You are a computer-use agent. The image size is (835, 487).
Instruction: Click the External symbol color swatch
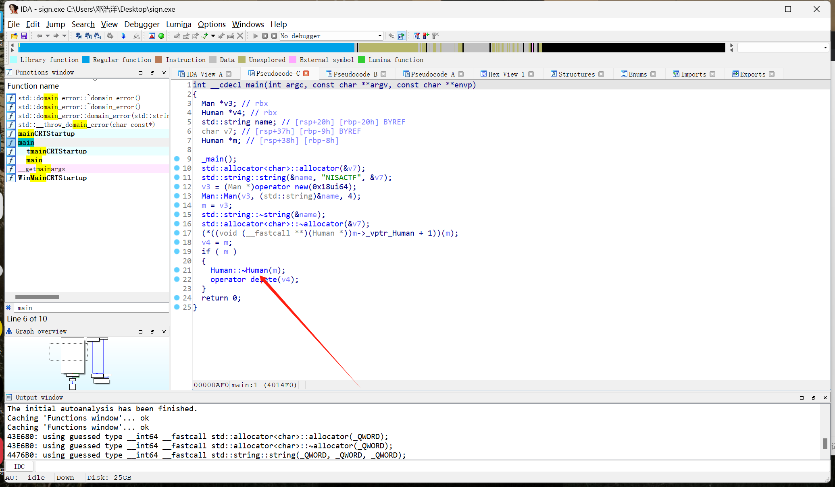293,60
